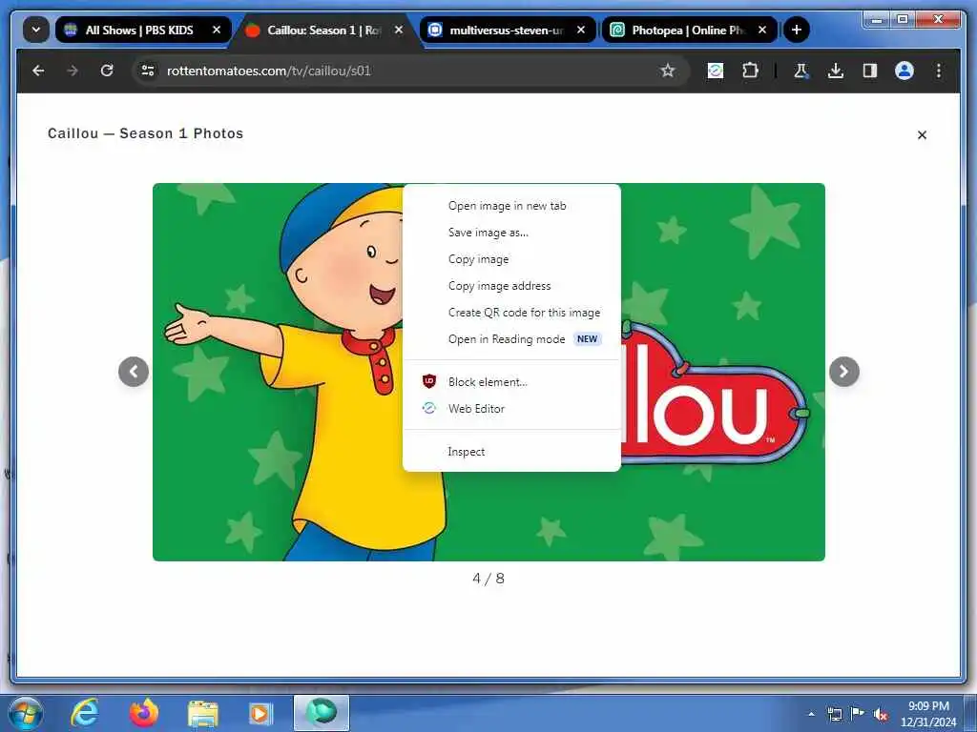Choose Open image in new tab

tap(511, 206)
